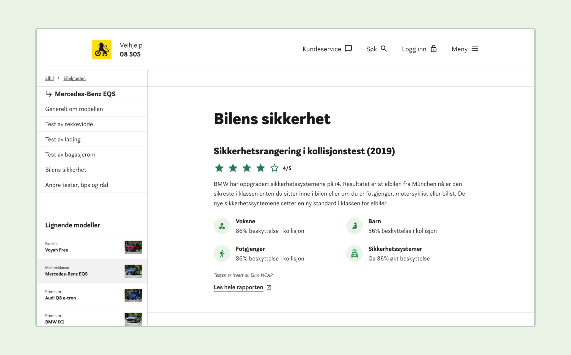Screen dimensions: 571x355
Task: Select Bilens sikkerhet in sidebar
Action: 92,169
